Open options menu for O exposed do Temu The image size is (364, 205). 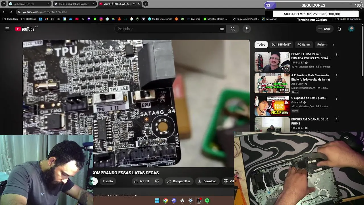(337, 98)
